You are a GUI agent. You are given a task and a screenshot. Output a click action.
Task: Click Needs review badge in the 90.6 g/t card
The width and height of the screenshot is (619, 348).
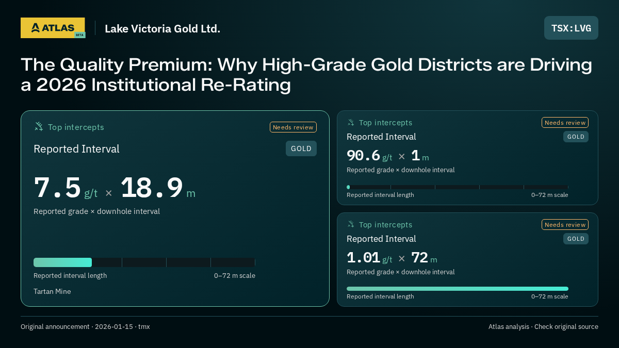(565, 123)
